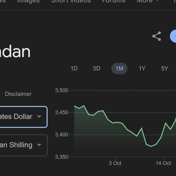Select the 1D time range
The width and height of the screenshot is (176, 176).
(x=74, y=69)
